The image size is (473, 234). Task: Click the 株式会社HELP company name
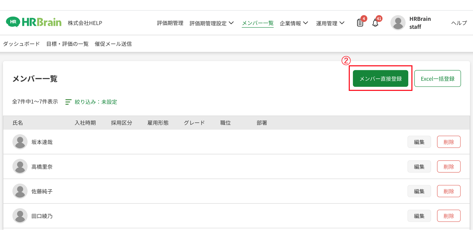(x=85, y=23)
